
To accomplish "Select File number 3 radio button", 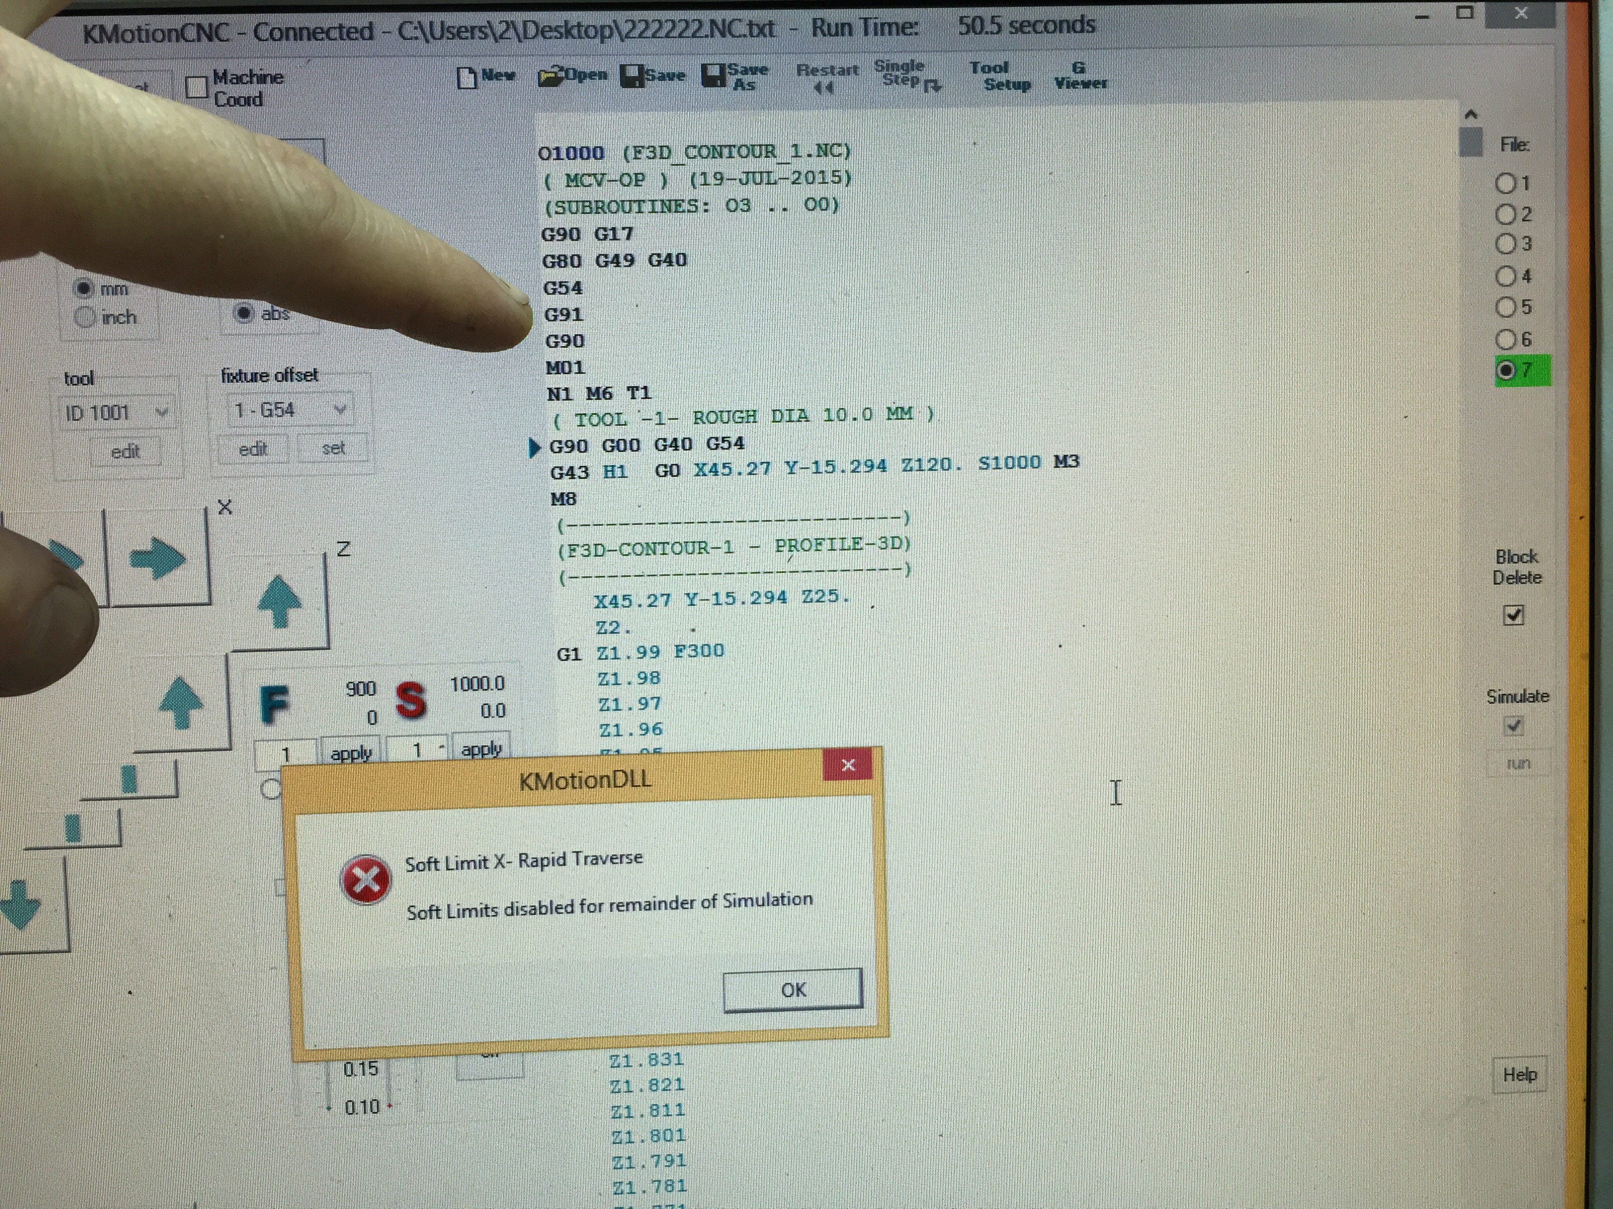I will 1505,244.
